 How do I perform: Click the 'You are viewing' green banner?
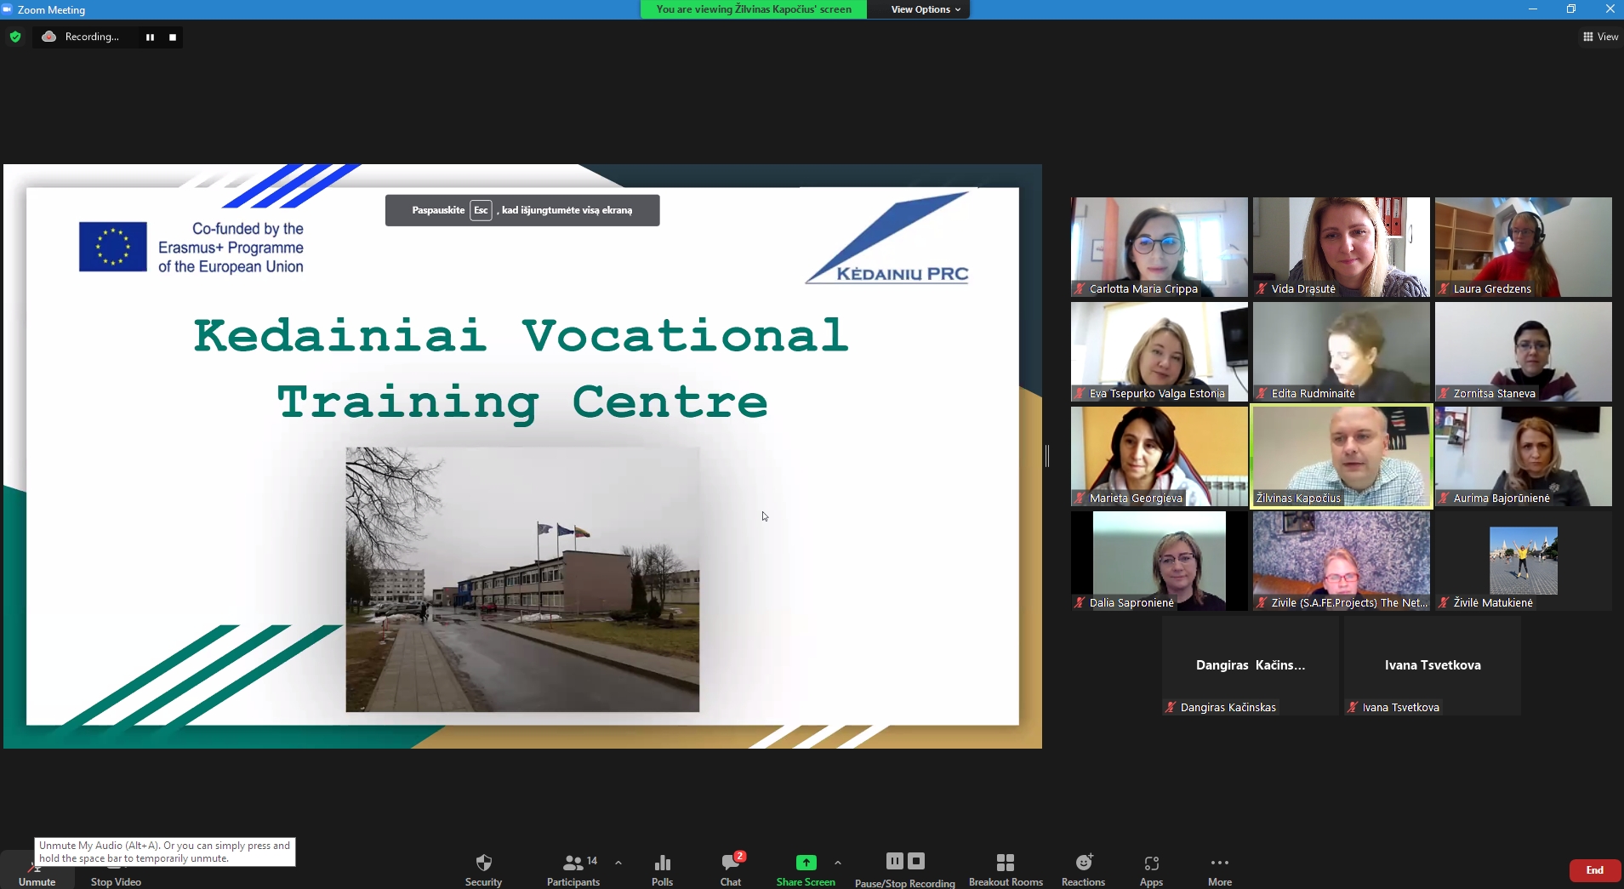pyautogui.click(x=754, y=9)
